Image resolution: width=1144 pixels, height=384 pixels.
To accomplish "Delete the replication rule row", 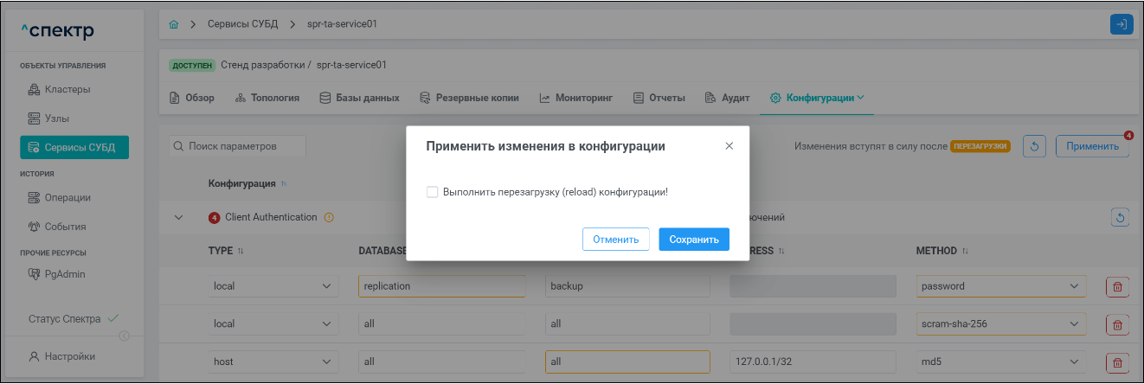I will 1116,286.
